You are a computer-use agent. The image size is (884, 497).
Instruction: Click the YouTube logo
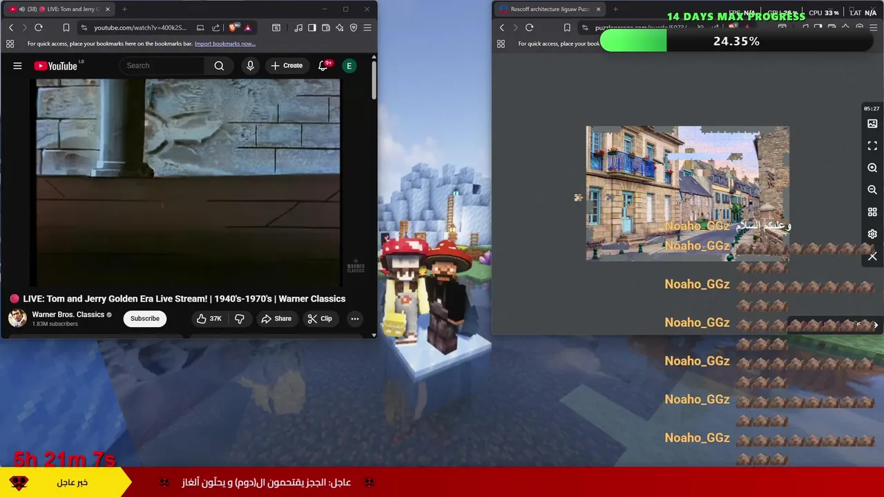pyautogui.click(x=55, y=66)
